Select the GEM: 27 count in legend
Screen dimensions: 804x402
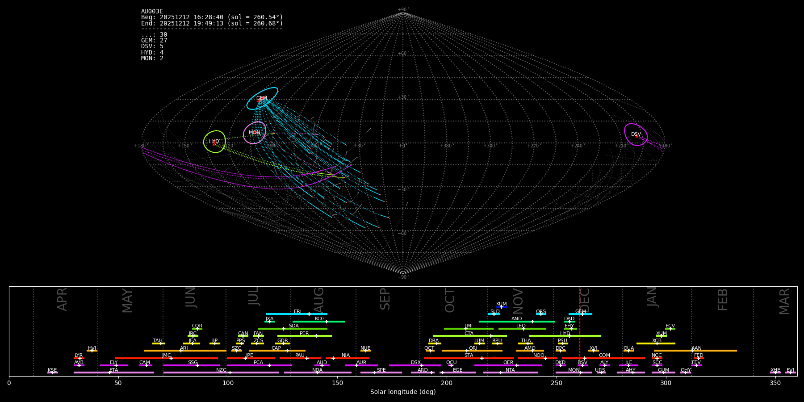(x=154, y=41)
